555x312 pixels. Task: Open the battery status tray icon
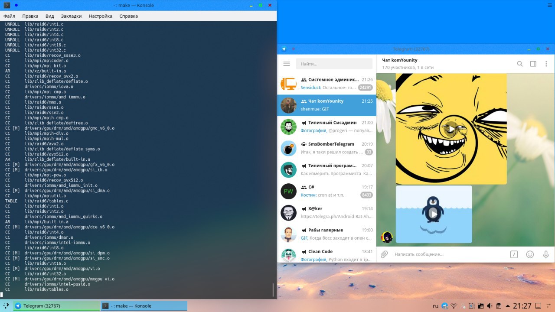point(472,306)
